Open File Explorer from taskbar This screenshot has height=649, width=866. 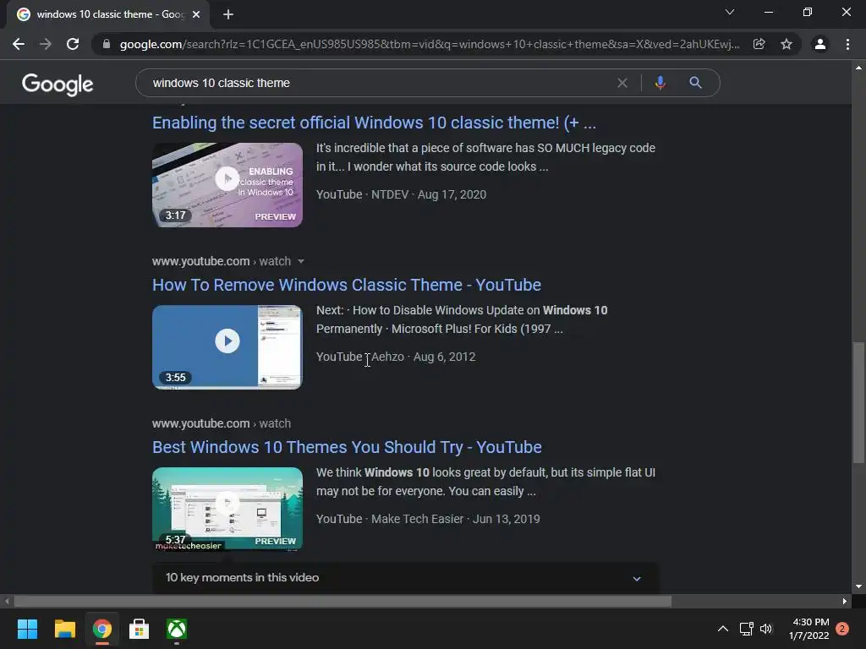click(x=64, y=629)
